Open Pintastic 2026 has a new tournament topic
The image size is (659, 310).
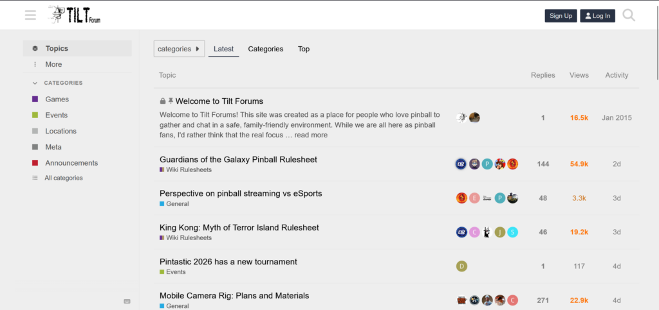click(x=228, y=262)
